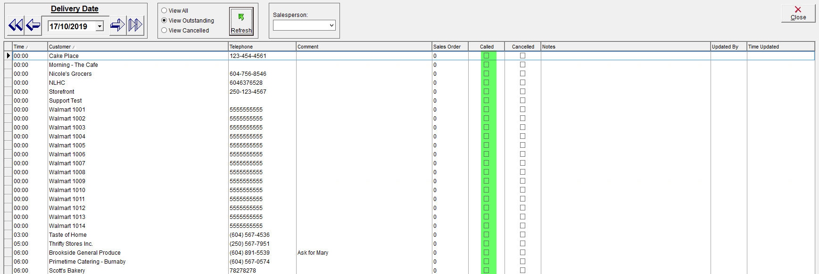The image size is (819, 274).
Task: Select customer Nicole's Grocers
Action: [x=138, y=73]
